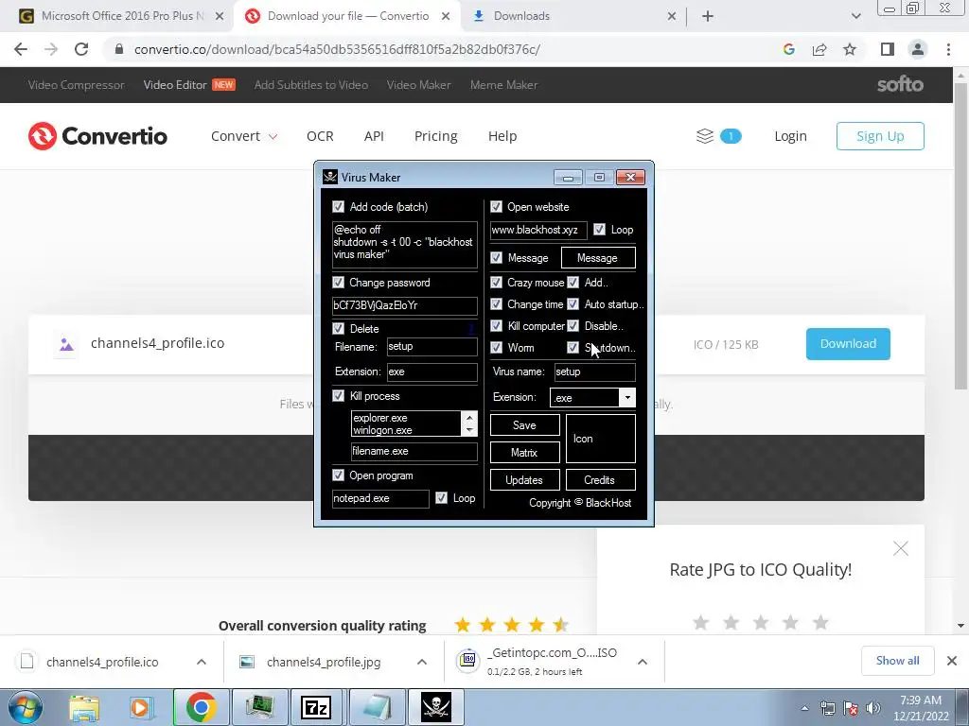The image size is (969, 726).
Task: Open the Chrome profile avatar
Action: (x=918, y=49)
